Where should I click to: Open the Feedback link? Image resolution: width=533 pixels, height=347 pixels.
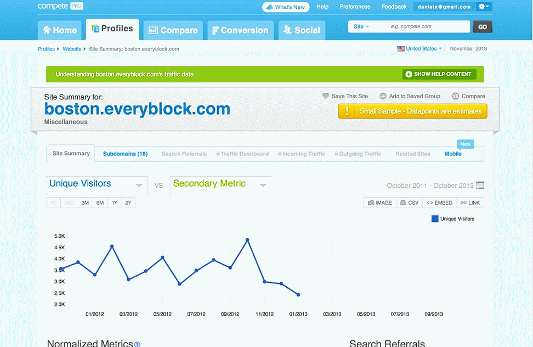pos(394,7)
